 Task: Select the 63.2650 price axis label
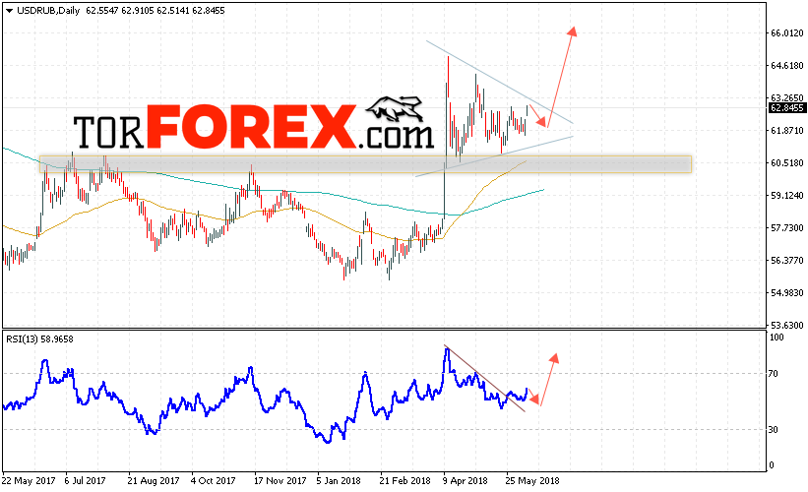coord(787,97)
